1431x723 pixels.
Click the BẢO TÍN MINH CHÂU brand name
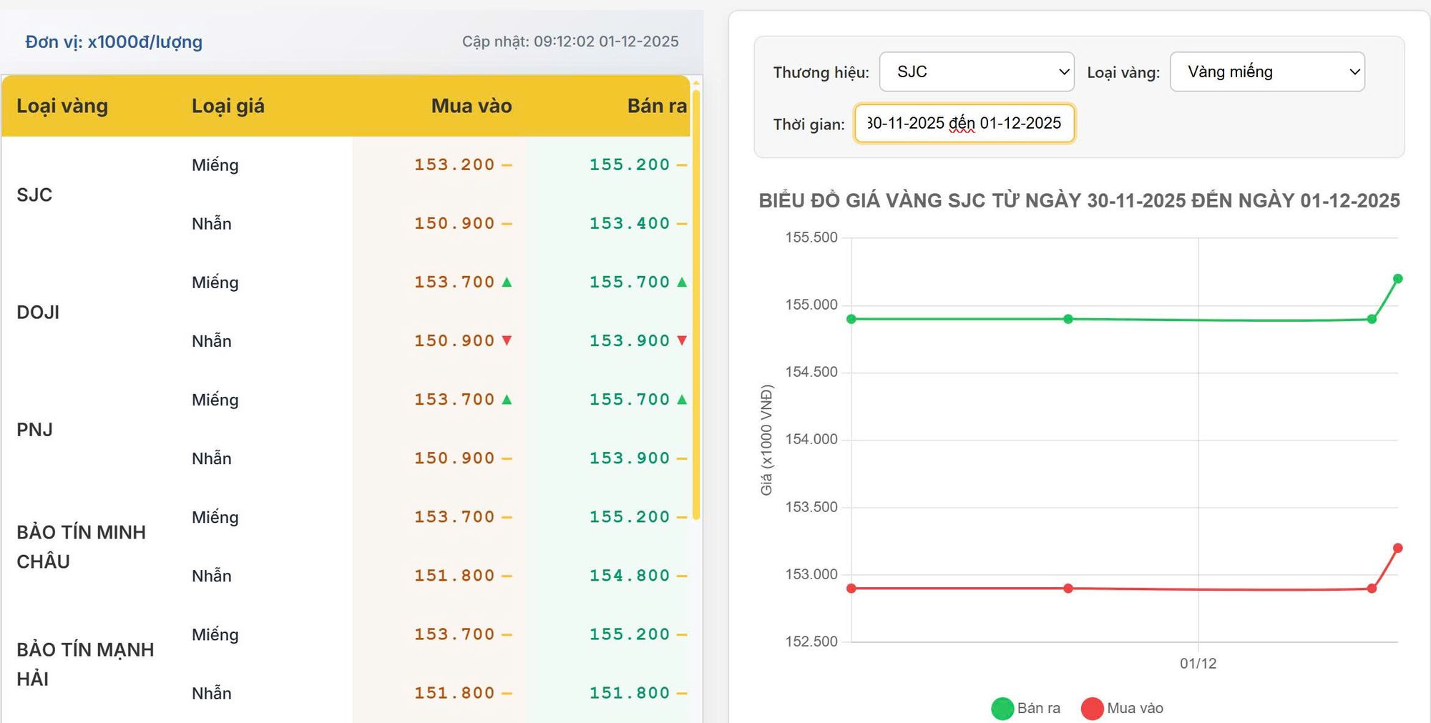tap(81, 546)
